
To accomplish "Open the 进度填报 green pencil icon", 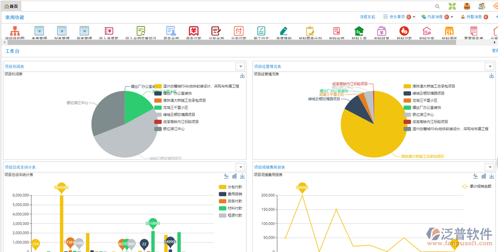I will (x=284, y=31).
